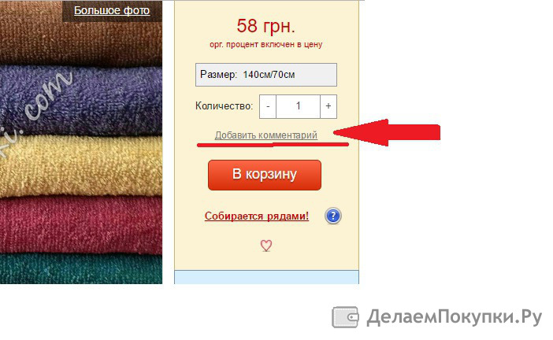Open the Размер 140см/70см size selector
Image resolution: width=553 pixels, height=340 pixels.
tap(266, 75)
